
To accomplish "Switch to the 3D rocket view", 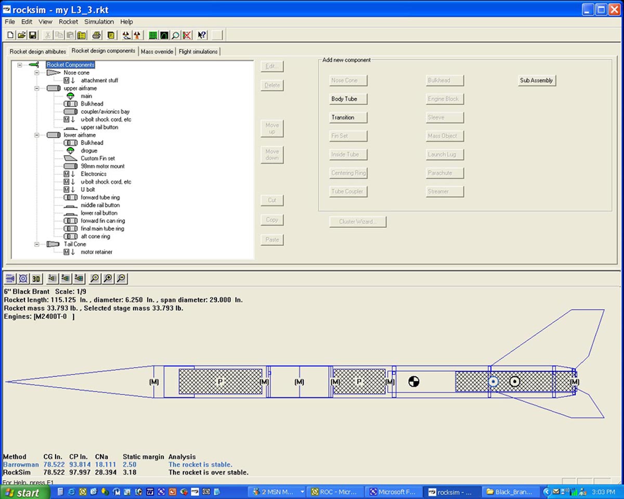I will (36, 279).
